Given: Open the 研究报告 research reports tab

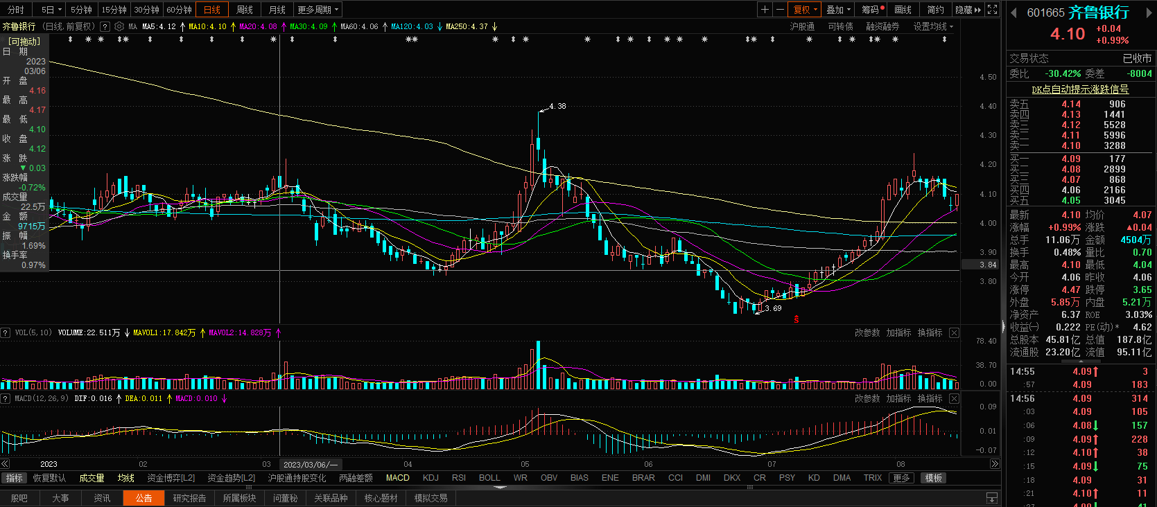Looking at the screenshot, I should (189, 498).
